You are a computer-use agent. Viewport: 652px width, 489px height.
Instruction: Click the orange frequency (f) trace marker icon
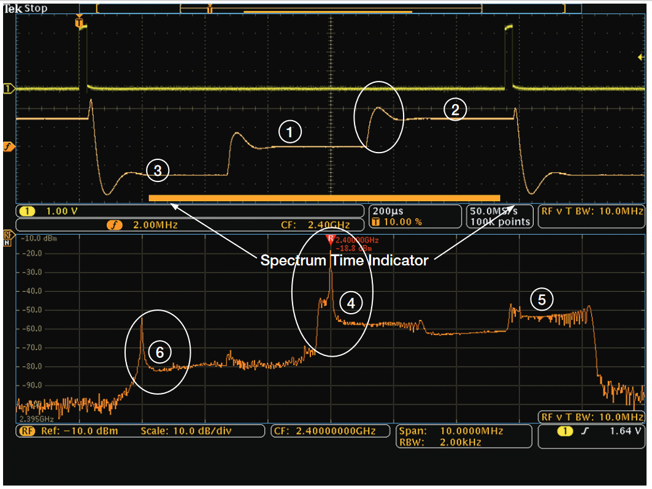click(7, 143)
